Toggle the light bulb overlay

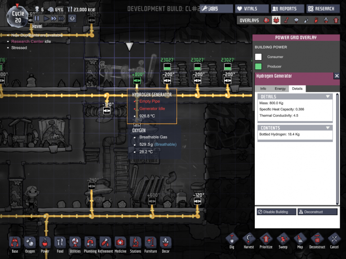(x=297, y=21)
